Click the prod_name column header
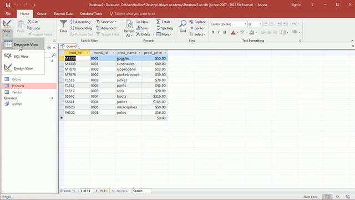This screenshot has height=200, width=355. [x=129, y=53]
